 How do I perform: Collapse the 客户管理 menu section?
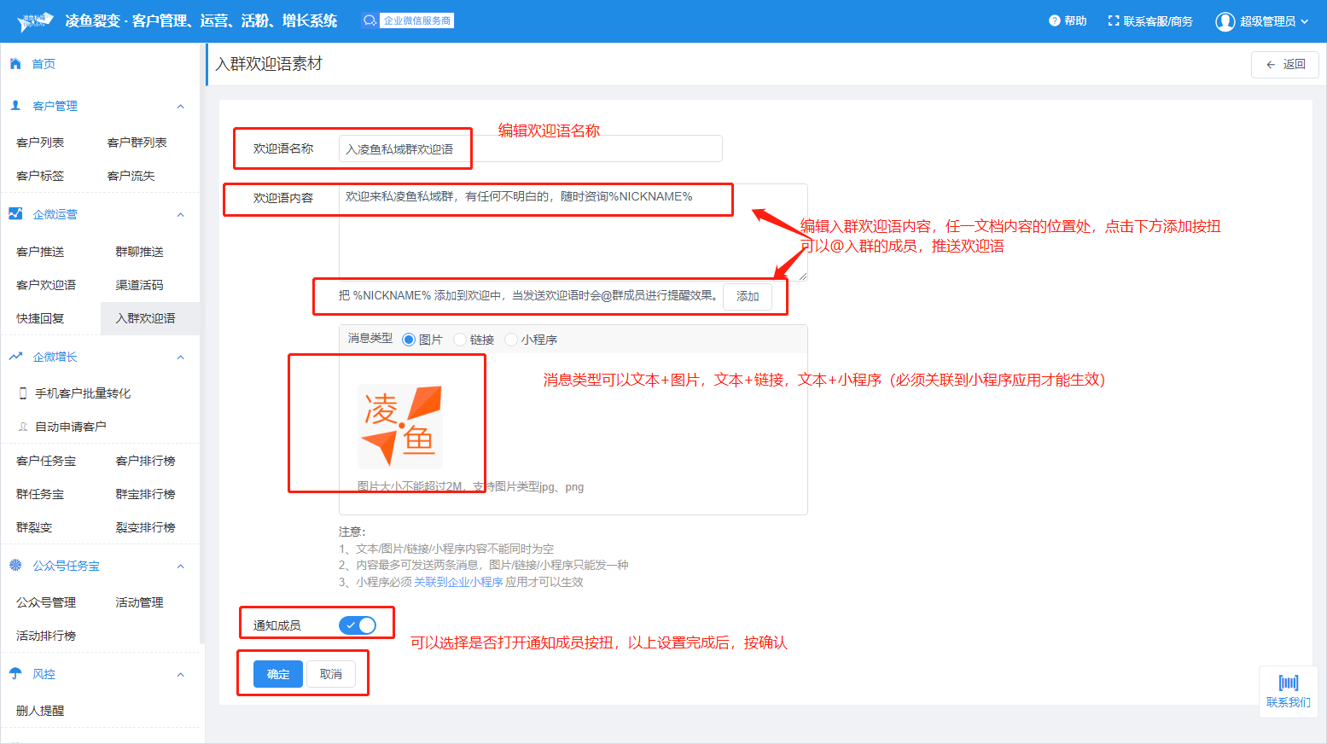coord(180,107)
